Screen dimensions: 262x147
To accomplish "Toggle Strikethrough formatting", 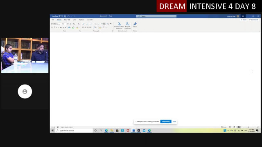I will 61,27.
